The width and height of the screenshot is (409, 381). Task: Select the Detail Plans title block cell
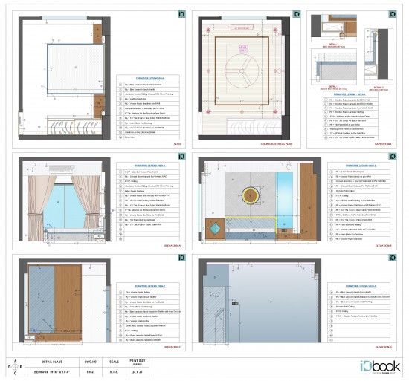tap(52, 362)
